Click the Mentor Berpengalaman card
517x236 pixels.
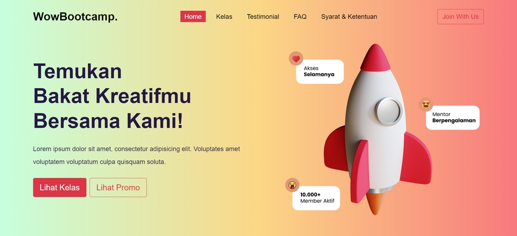(x=453, y=118)
